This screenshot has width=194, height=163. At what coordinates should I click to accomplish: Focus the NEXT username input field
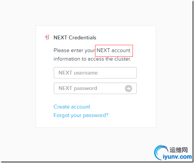pos(95,73)
